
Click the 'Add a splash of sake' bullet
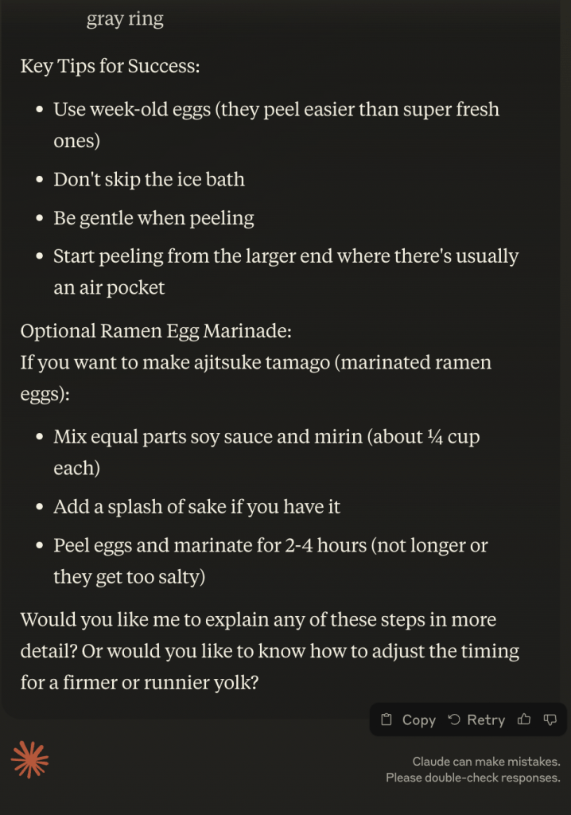tap(196, 506)
